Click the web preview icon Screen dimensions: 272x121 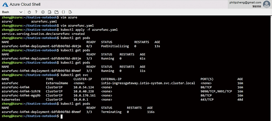pyautogui.click(x=70, y=12)
